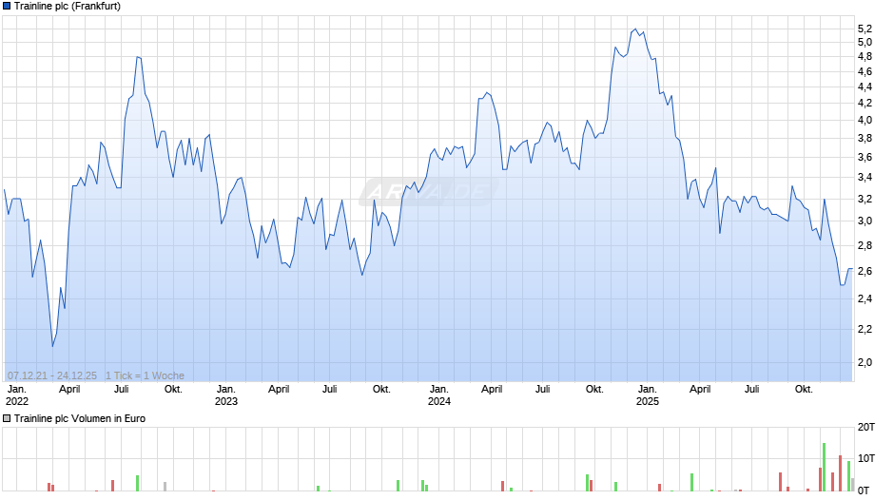Click the 2,2 price axis value
894x500 pixels.
[865, 330]
